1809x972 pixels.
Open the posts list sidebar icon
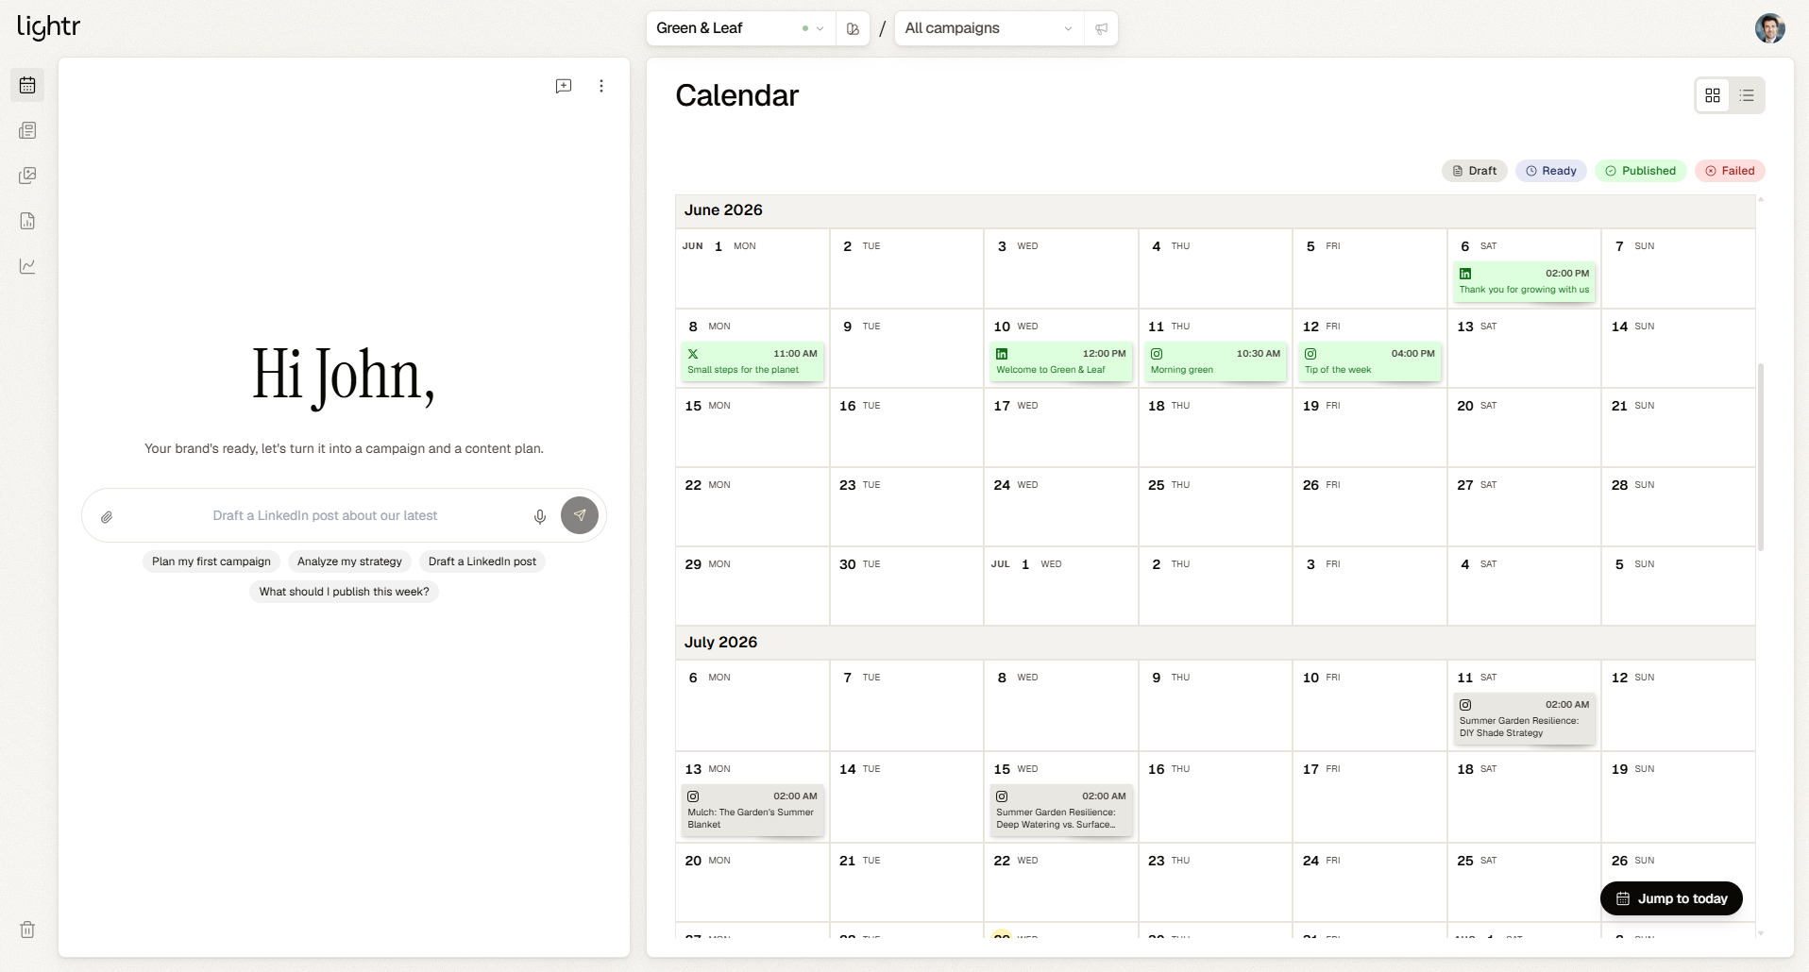coord(27,130)
